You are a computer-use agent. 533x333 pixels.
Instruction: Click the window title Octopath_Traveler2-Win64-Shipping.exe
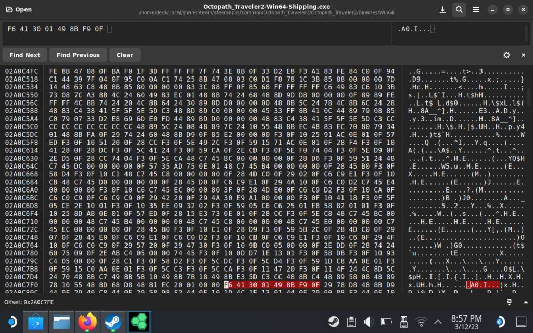coord(266,6)
